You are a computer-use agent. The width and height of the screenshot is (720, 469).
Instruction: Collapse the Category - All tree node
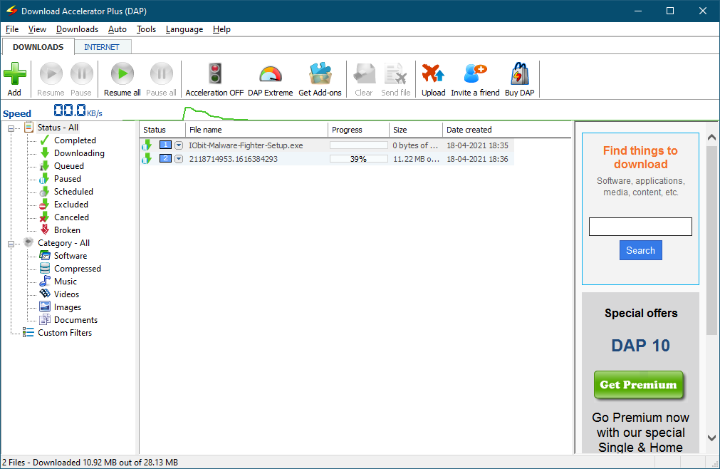[11, 244]
